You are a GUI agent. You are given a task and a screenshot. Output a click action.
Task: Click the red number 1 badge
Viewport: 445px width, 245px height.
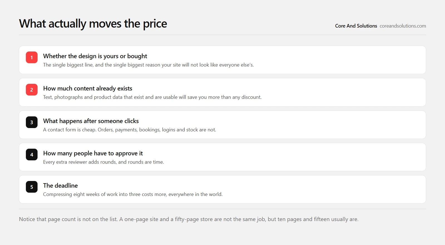click(x=32, y=57)
